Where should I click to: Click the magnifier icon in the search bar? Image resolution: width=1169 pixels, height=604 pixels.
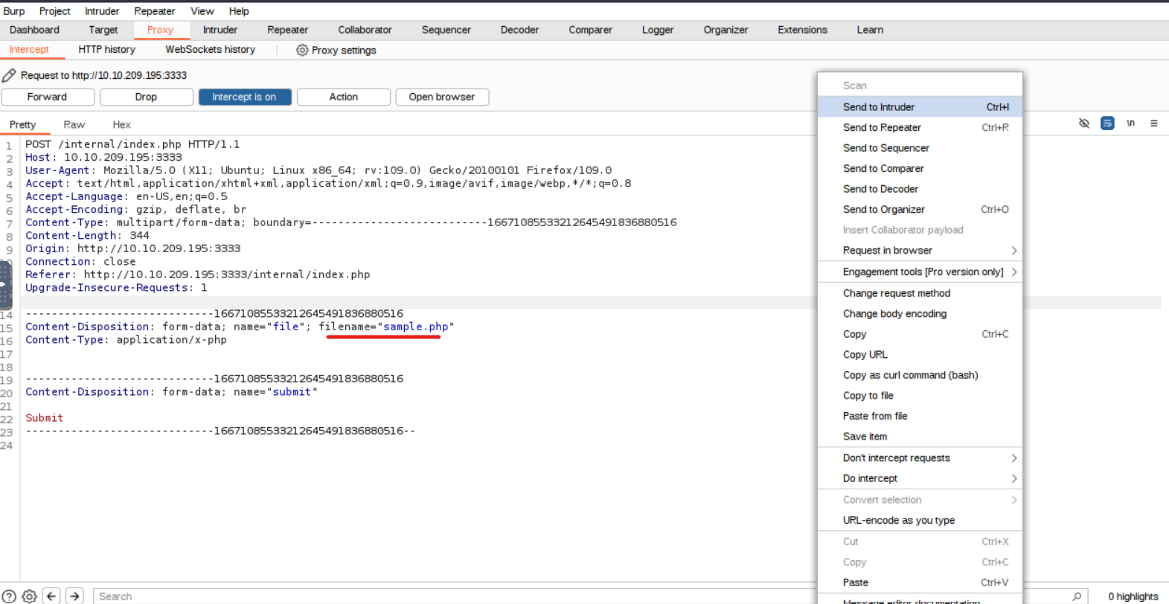(1076, 596)
